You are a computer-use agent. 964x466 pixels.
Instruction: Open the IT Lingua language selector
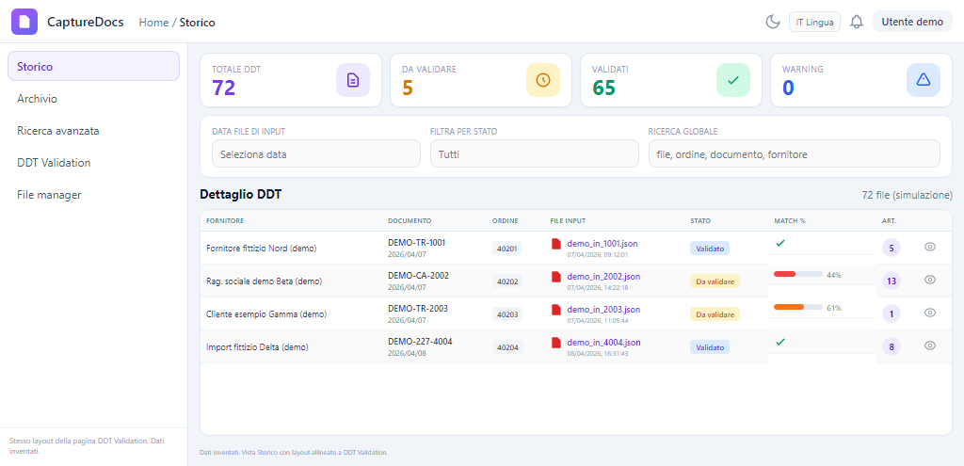(814, 22)
